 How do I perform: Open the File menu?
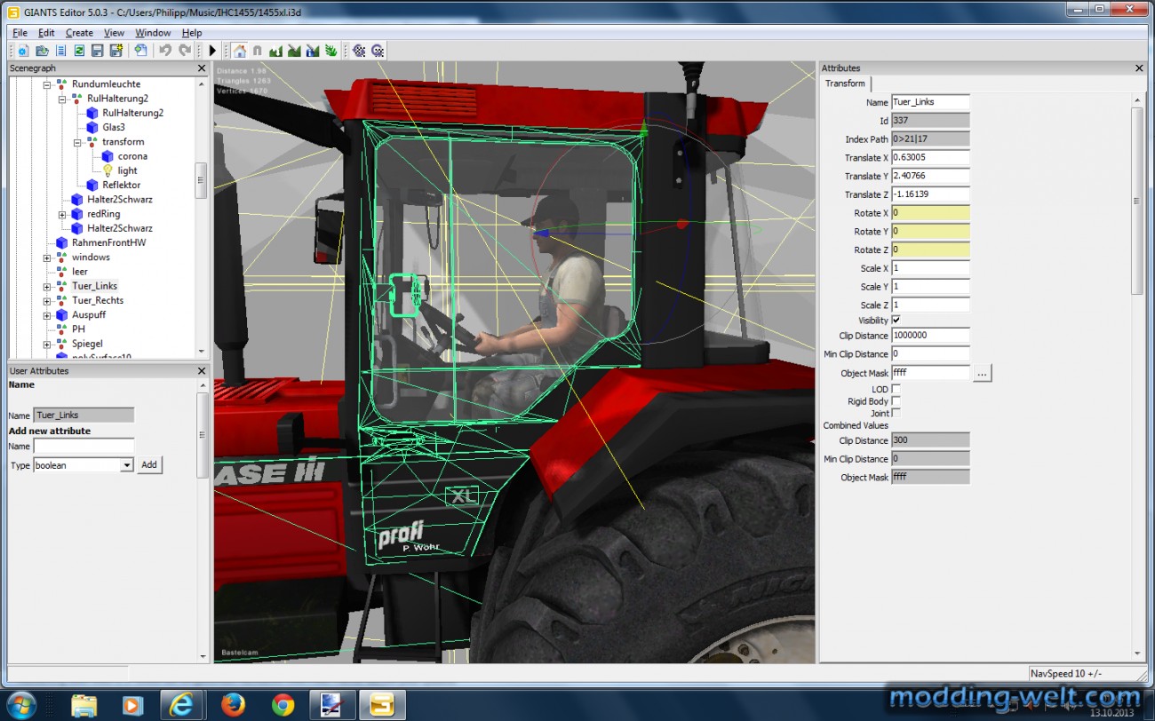click(x=20, y=33)
